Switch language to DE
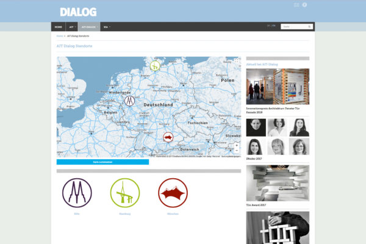The width and height of the screenshot is (366, 244). pos(268,26)
